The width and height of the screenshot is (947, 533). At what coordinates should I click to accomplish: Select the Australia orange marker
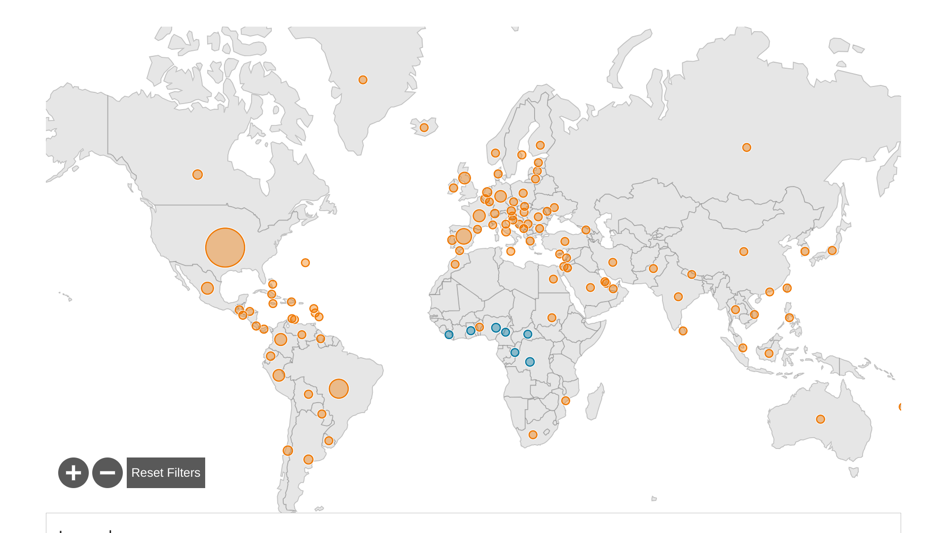click(820, 419)
